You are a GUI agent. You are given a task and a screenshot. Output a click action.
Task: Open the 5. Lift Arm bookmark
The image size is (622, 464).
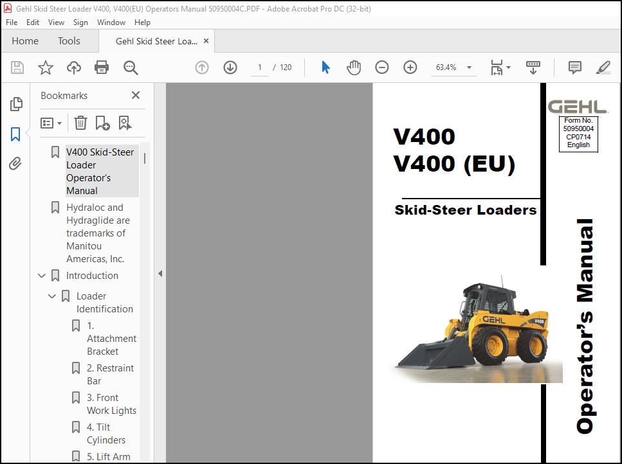108,456
